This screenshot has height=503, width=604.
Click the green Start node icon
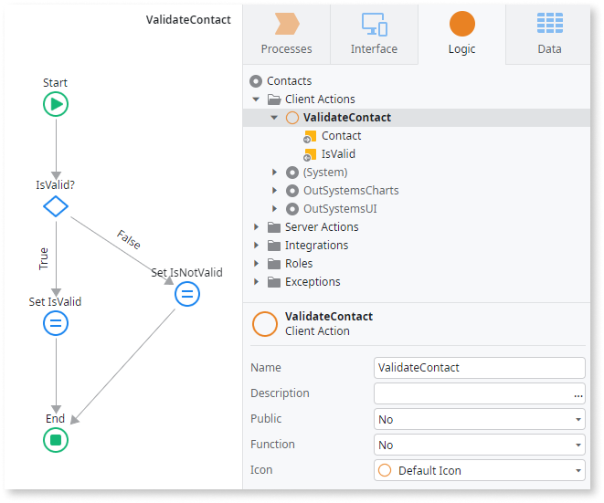tap(56, 105)
